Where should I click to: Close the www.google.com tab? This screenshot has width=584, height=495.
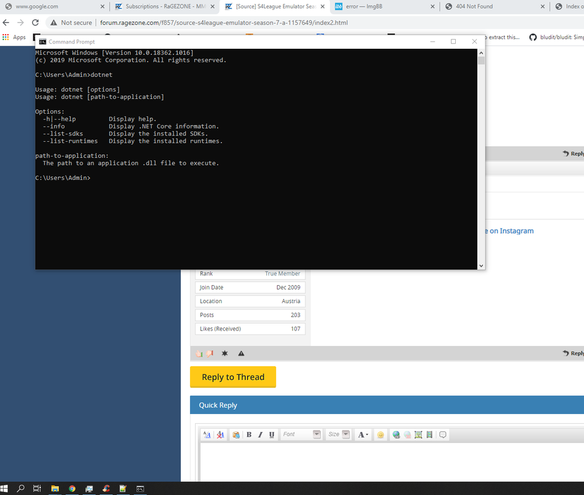(x=102, y=7)
